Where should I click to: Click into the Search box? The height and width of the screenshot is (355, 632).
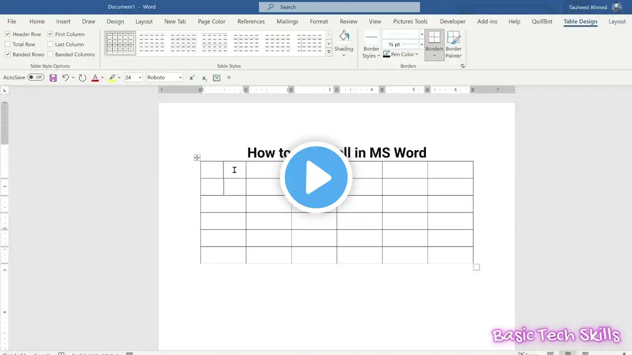[339, 7]
